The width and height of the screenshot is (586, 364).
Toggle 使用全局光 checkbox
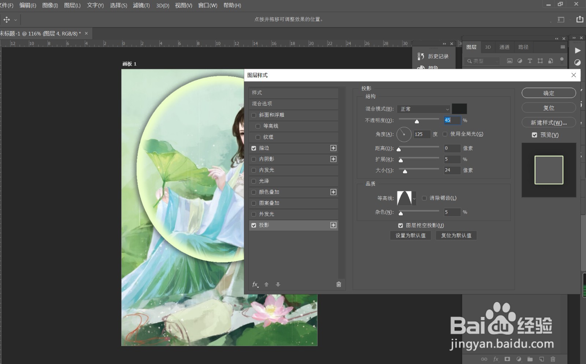pos(445,134)
